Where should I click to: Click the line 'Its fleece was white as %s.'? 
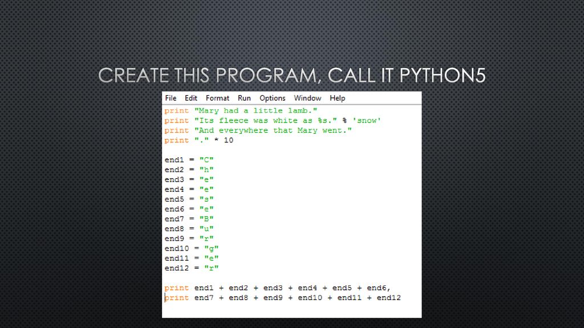pyautogui.click(x=273, y=121)
